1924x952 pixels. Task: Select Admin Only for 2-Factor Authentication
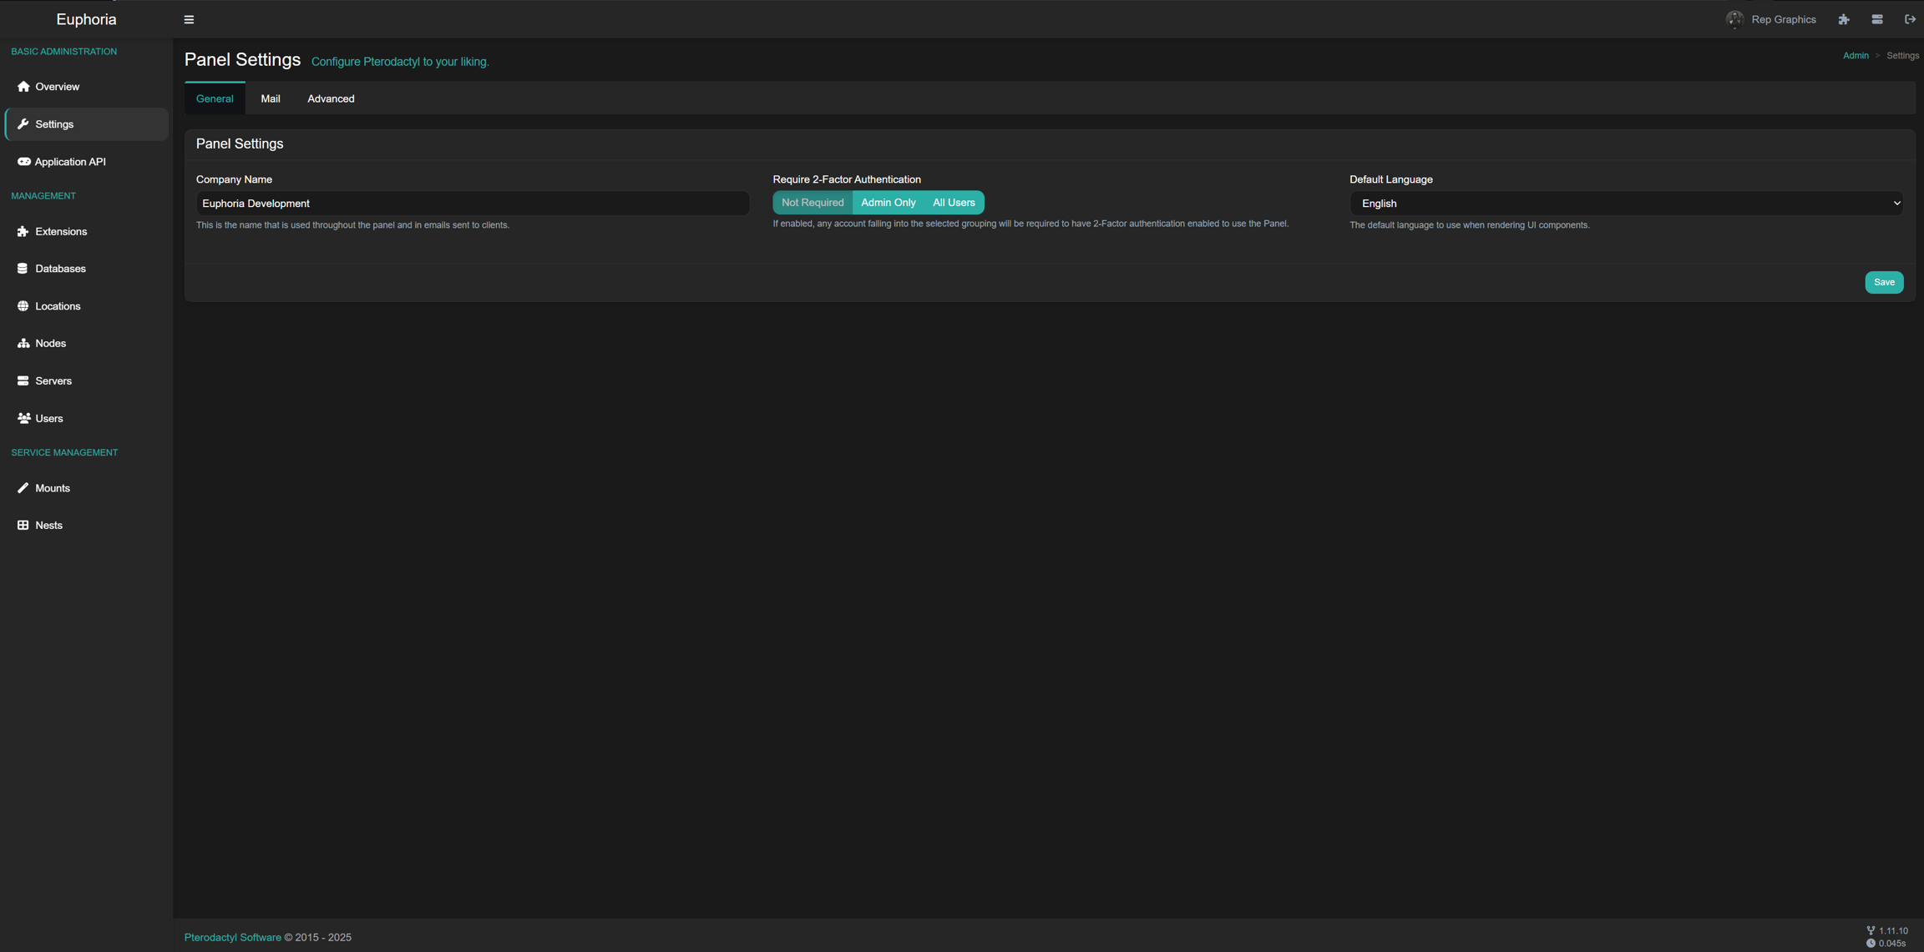(x=888, y=202)
